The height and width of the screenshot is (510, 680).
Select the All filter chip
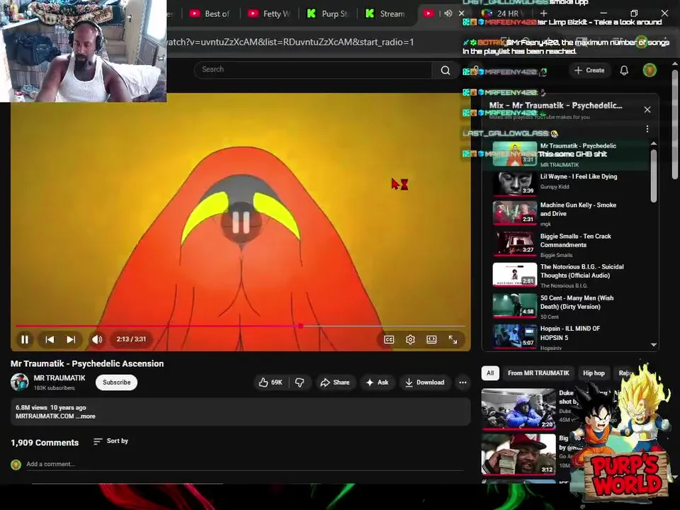coord(490,373)
